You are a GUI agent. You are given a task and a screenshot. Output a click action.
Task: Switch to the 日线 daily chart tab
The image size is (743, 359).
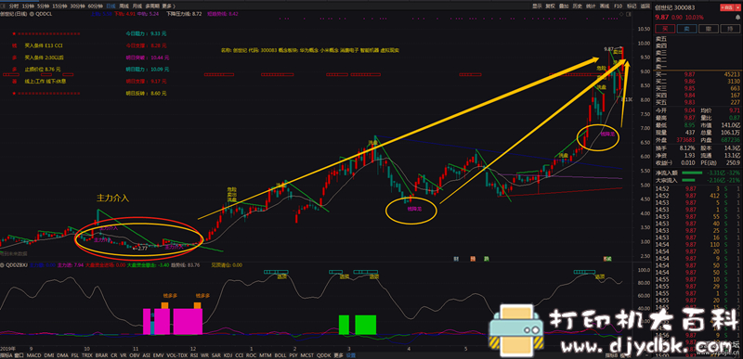click(x=111, y=6)
